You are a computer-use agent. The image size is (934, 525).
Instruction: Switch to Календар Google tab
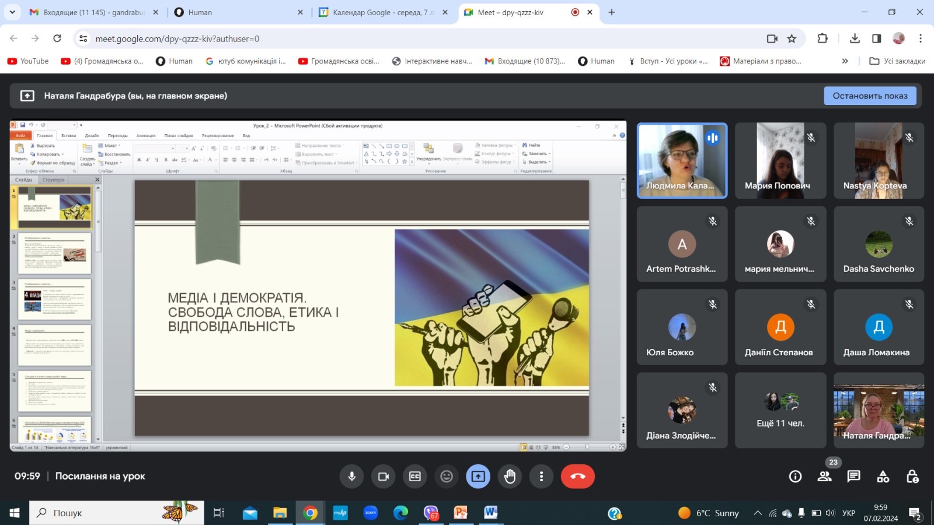coord(384,12)
